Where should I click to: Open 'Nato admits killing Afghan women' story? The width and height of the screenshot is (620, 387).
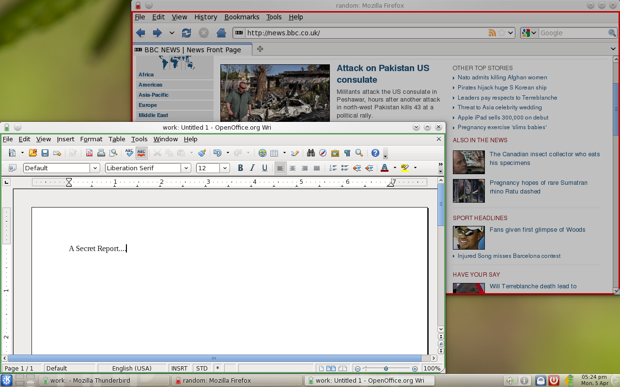(502, 77)
